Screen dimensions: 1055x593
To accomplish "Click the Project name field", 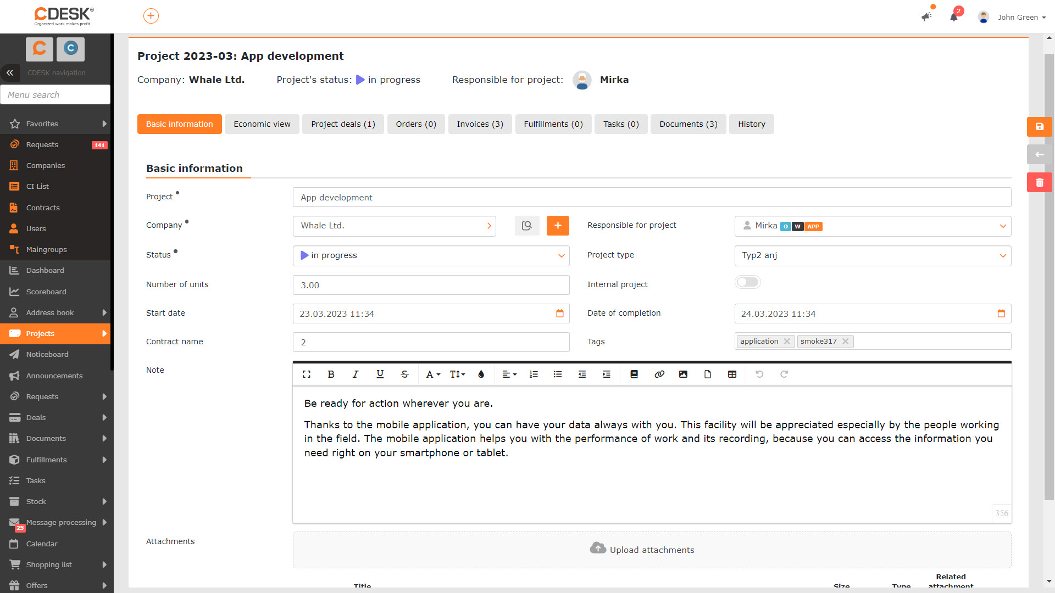I will (x=652, y=198).
